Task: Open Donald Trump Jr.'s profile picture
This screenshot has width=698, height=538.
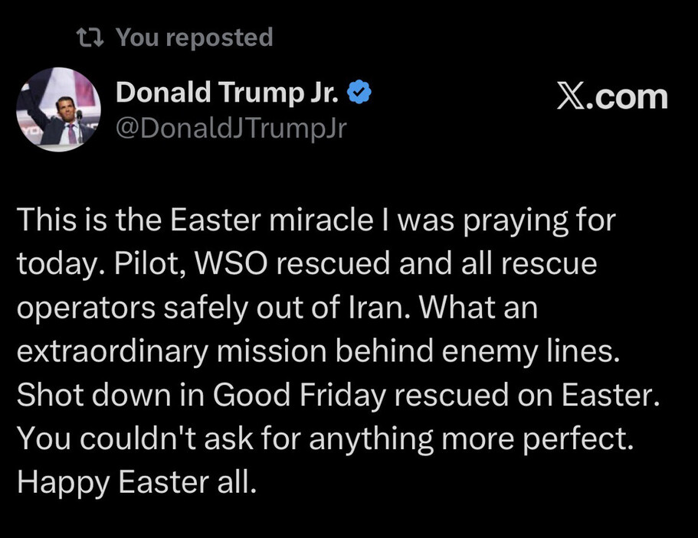Action: click(58, 109)
